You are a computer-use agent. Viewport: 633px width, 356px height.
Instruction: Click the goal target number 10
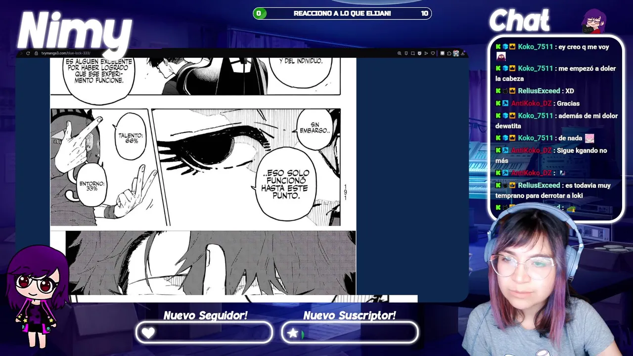424,13
